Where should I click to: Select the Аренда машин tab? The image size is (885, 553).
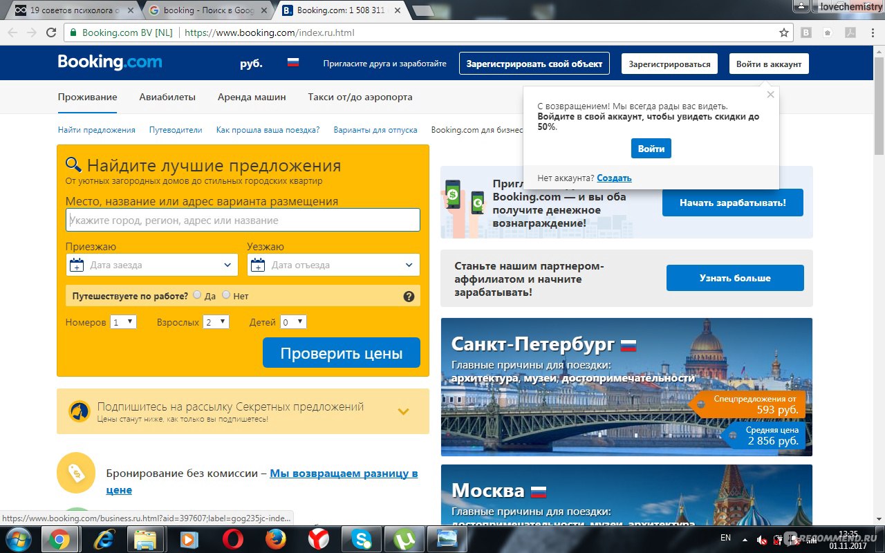pos(252,97)
